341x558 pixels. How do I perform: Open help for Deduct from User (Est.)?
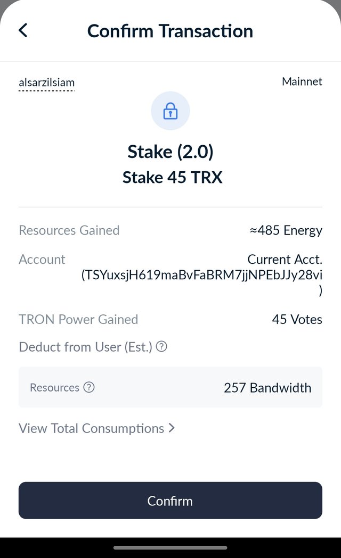click(161, 347)
